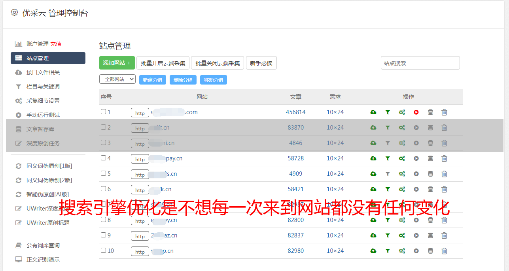Click the cloud upload icon in row 10
The width and height of the screenshot is (509, 271).
tap(373, 251)
